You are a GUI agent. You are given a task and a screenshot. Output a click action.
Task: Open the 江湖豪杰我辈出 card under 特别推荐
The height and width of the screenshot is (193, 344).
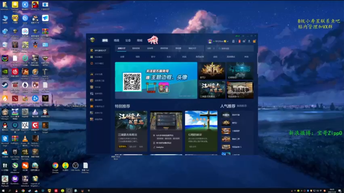click(131, 131)
